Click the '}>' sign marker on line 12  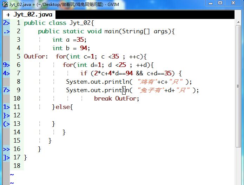[6, 115]
